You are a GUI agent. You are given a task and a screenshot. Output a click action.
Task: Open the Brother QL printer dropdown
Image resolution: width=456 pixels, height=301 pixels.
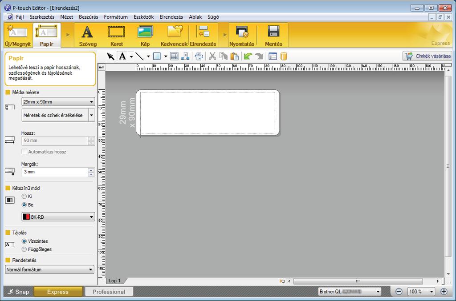coord(350,291)
